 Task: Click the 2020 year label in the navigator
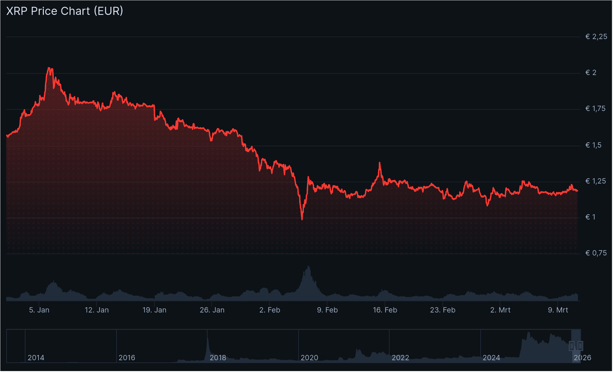(309, 358)
